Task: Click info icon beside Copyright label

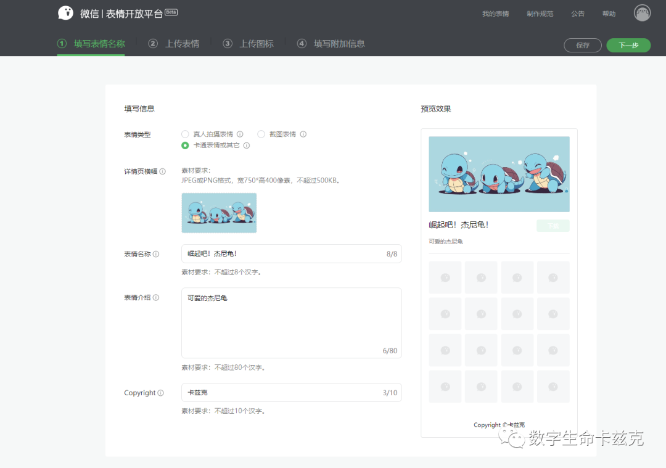Action: tap(160, 393)
